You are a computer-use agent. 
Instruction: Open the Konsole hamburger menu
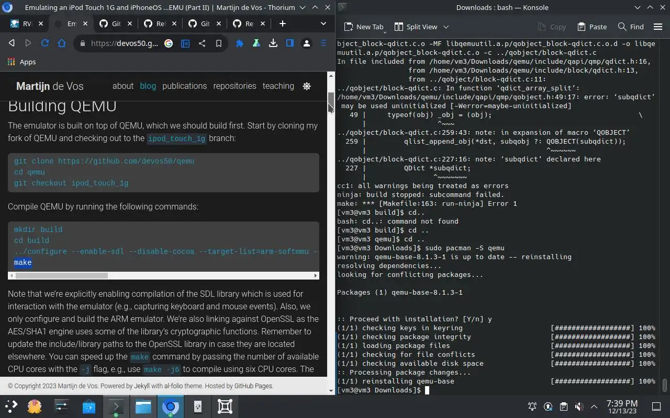click(x=658, y=27)
